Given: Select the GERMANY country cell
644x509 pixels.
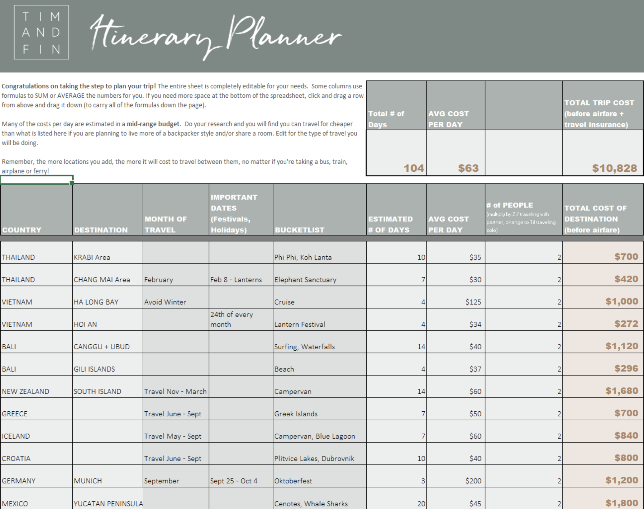Looking at the screenshot, I should [36, 476].
